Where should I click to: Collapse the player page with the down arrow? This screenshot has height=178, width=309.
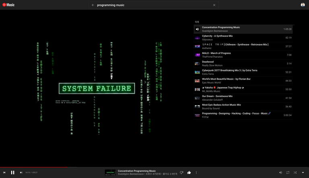pos(303,172)
